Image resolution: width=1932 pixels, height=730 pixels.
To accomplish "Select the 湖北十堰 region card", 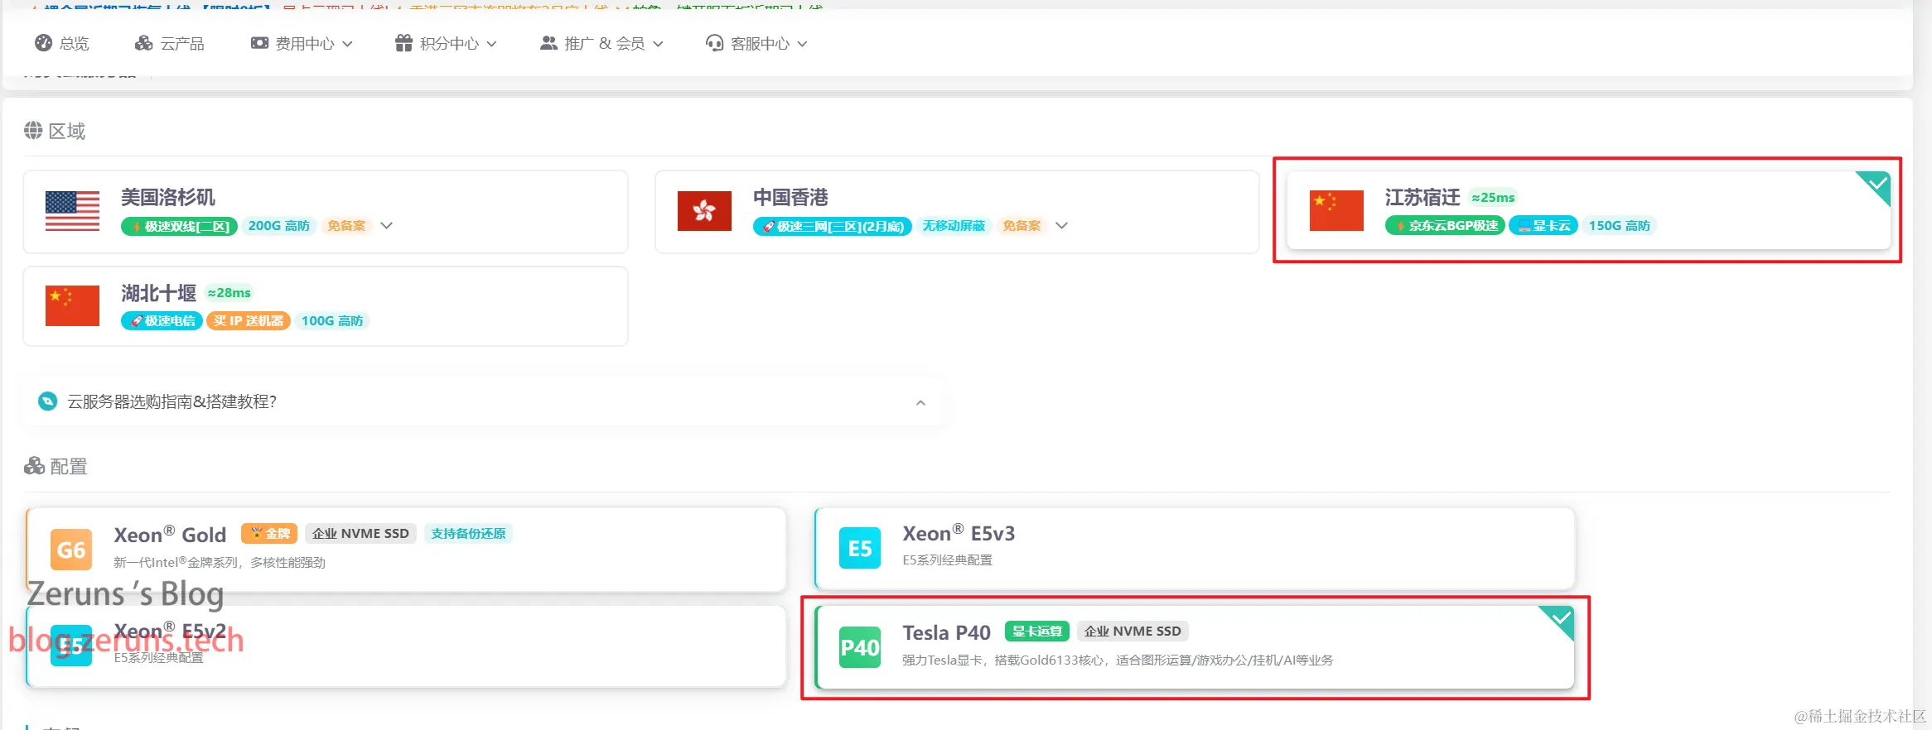I will pos(326,306).
